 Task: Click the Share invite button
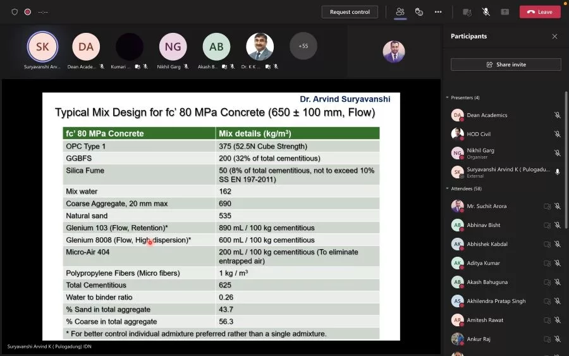click(x=506, y=64)
